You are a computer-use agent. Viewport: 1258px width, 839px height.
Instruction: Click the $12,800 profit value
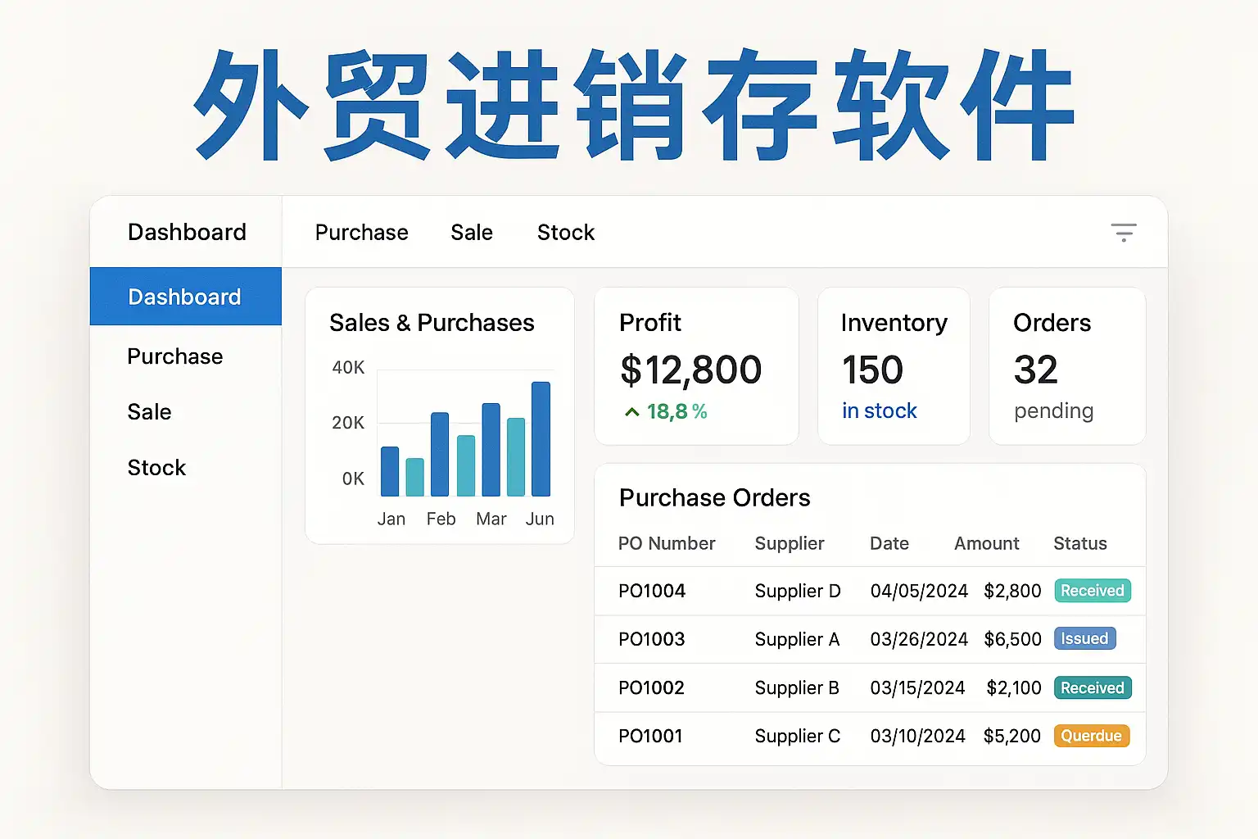pos(690,370)
